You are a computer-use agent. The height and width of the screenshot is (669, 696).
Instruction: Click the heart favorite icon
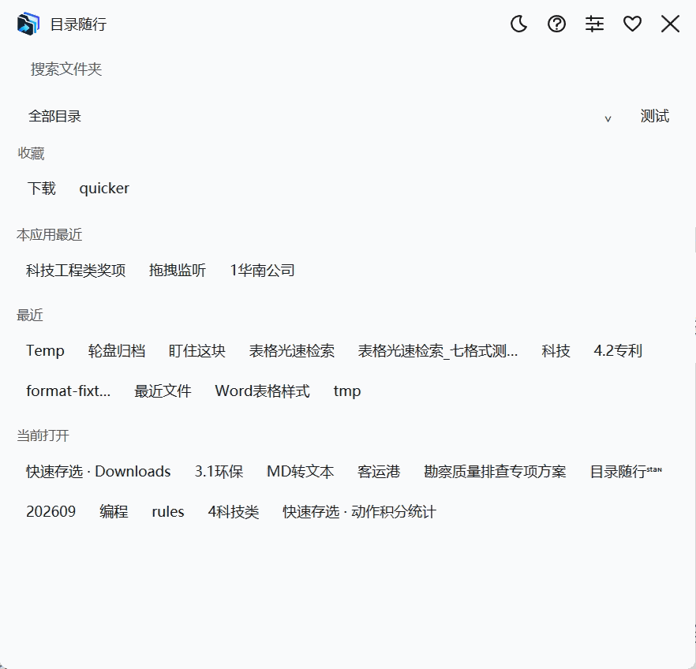tap(632, 24)
